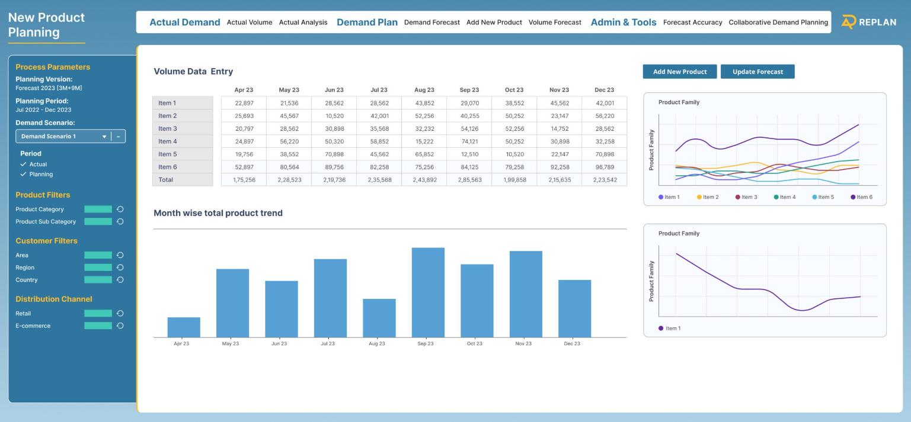Screen dimensions: 911x422
Task: Select the Item 1 Apr 23 cell
Action: 244,103
